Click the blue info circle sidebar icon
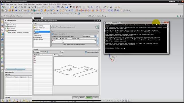Screen dimensions: 184x103 pos(2,39)
